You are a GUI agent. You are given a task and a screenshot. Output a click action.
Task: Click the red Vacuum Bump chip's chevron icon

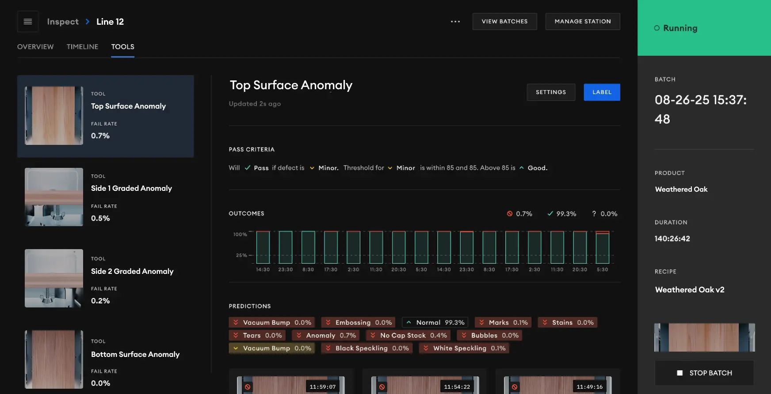[236, 322]
